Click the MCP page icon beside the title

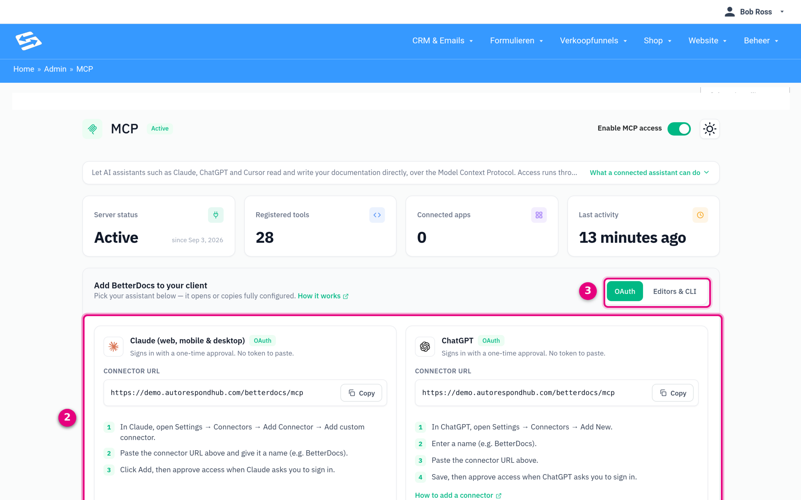[x=92, y=129]
